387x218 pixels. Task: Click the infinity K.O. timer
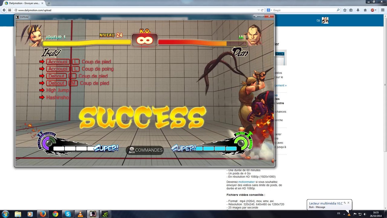(145, 40)
